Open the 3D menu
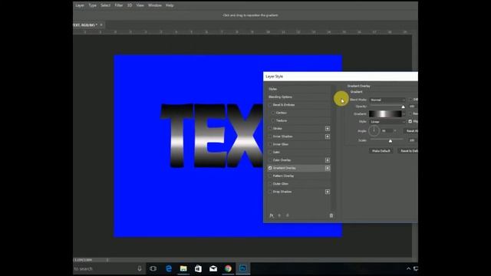491x276 pixels. (130, 5)
